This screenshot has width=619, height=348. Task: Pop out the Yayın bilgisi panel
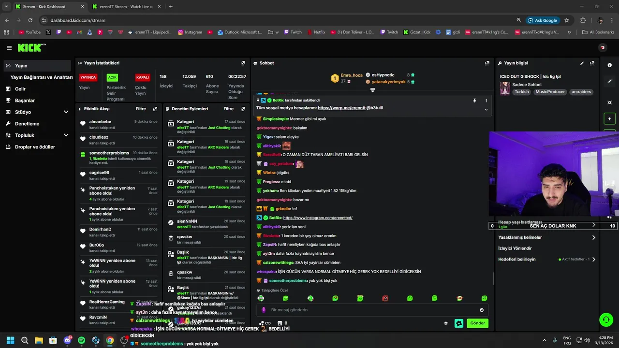point(592,63)
